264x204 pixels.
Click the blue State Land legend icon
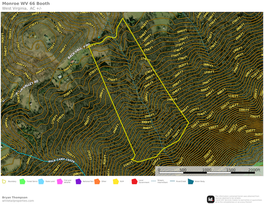click(41, 181)
